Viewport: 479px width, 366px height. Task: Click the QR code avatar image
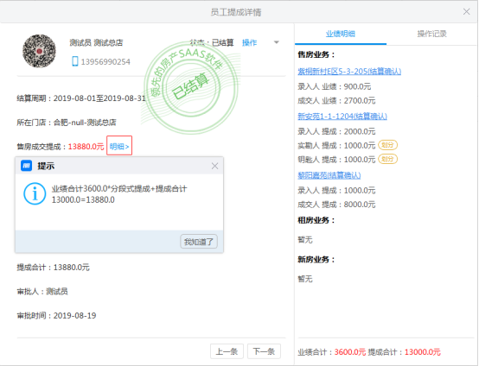click(39, 51)
